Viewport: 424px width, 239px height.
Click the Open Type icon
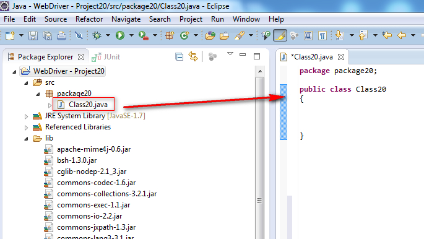pos(210,35)
